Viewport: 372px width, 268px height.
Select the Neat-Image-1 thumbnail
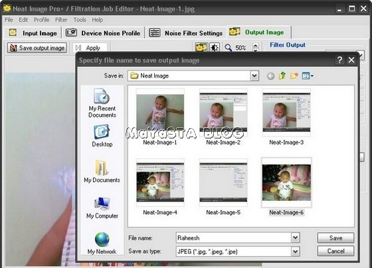[160, 113]
